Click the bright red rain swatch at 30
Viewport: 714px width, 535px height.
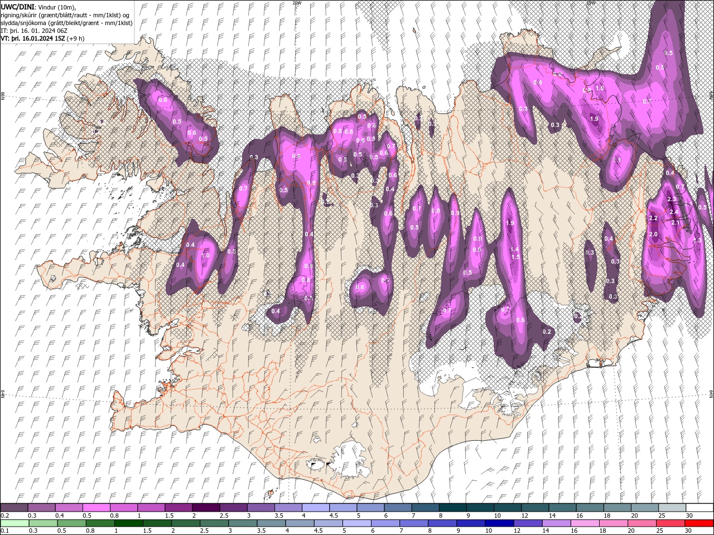click(699, 523)
